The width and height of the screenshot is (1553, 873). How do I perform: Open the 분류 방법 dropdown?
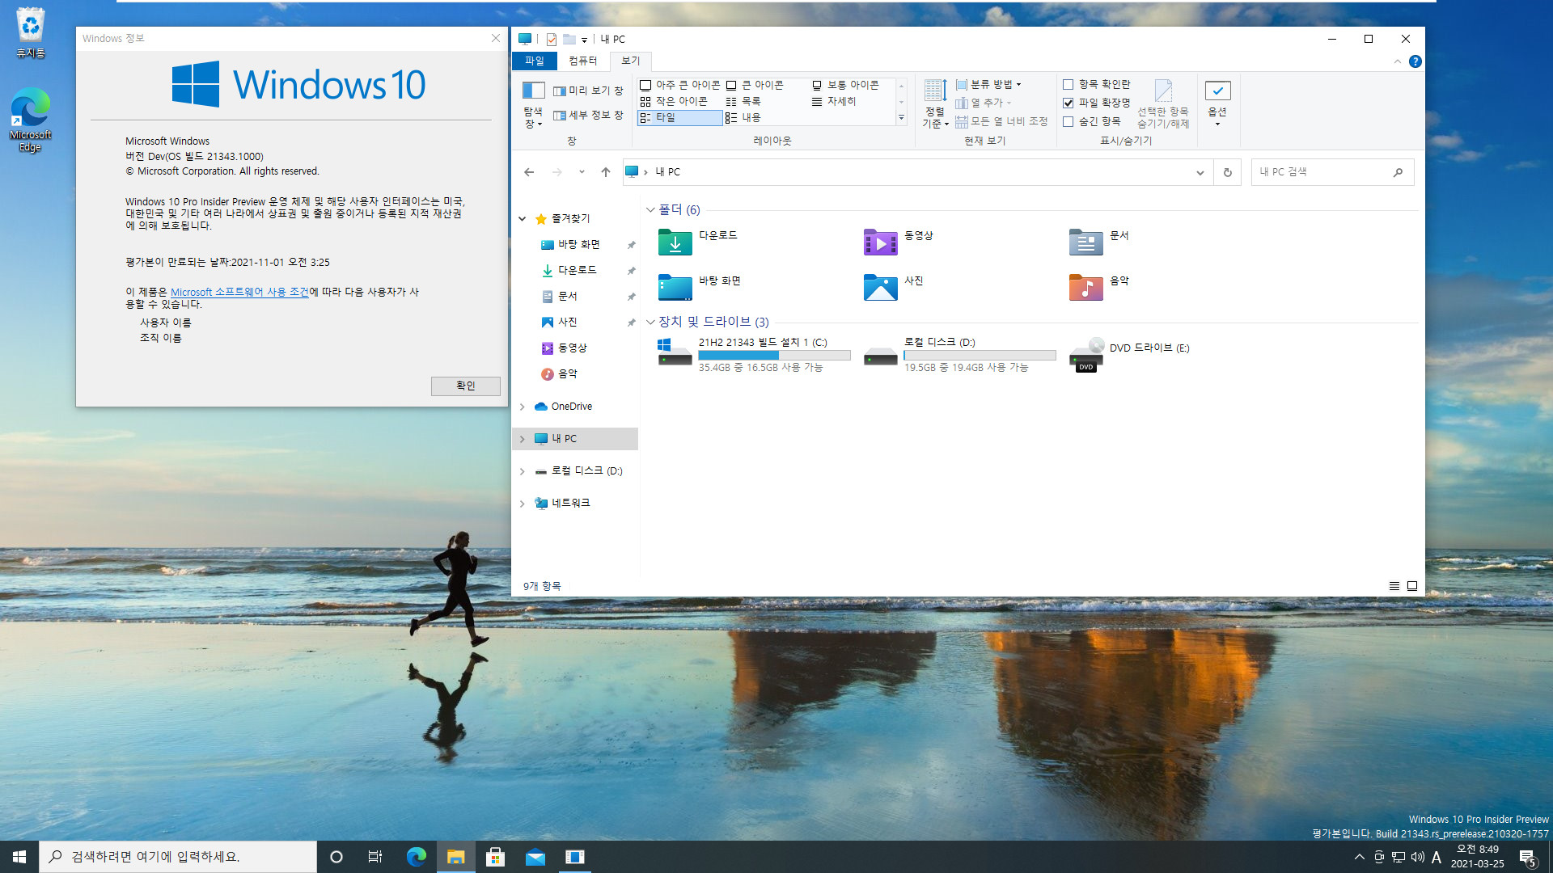pos(988,84)
